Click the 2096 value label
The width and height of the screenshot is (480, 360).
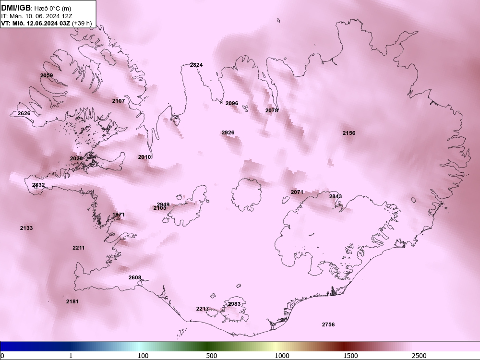[x=232, y=103]
